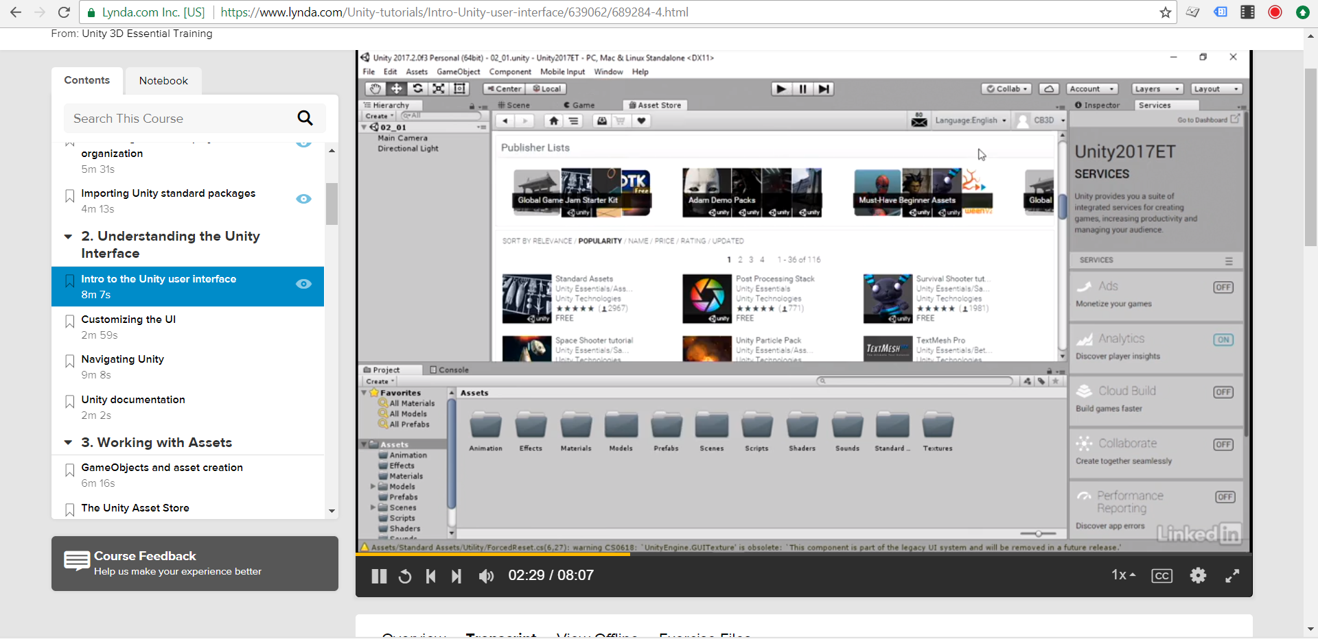
Task: Collapse section 3 Working with Assets
Action: pyautogui.click(x=68, y=443)
